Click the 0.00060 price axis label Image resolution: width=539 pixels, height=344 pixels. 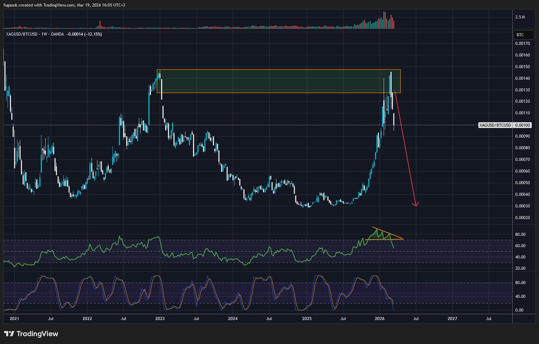click(x=522, y=171)
